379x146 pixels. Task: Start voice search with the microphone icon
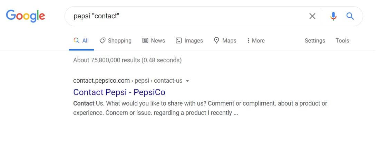click(333, 16)
